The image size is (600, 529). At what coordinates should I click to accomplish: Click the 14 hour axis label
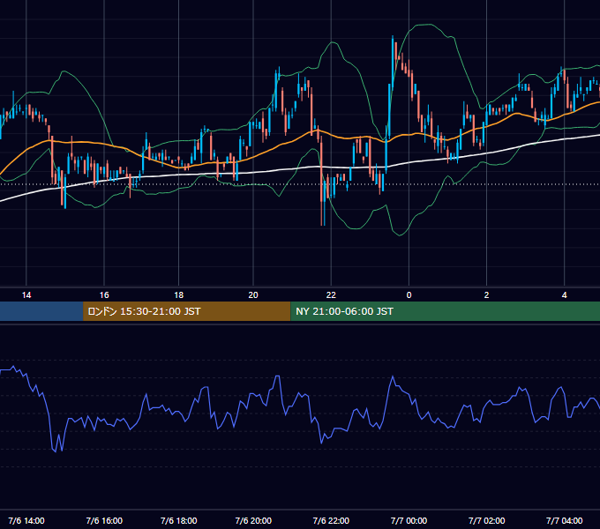[26, 295]
